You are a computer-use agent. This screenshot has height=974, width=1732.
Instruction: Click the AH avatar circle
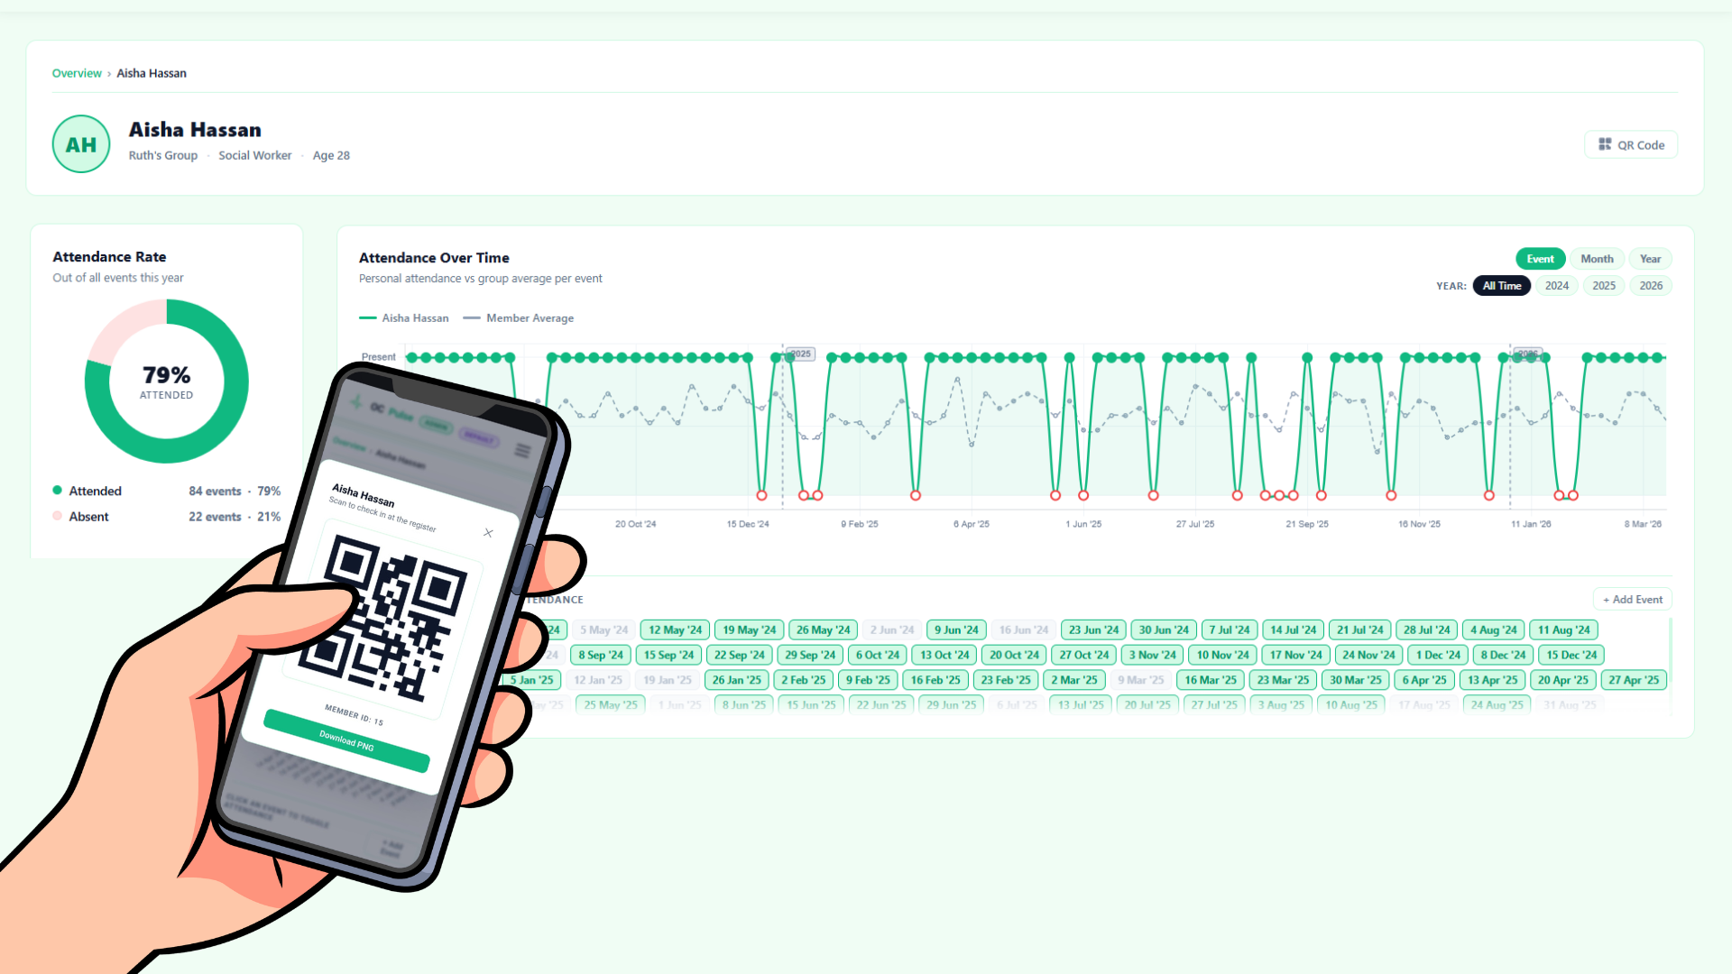(x=81, y=144)
